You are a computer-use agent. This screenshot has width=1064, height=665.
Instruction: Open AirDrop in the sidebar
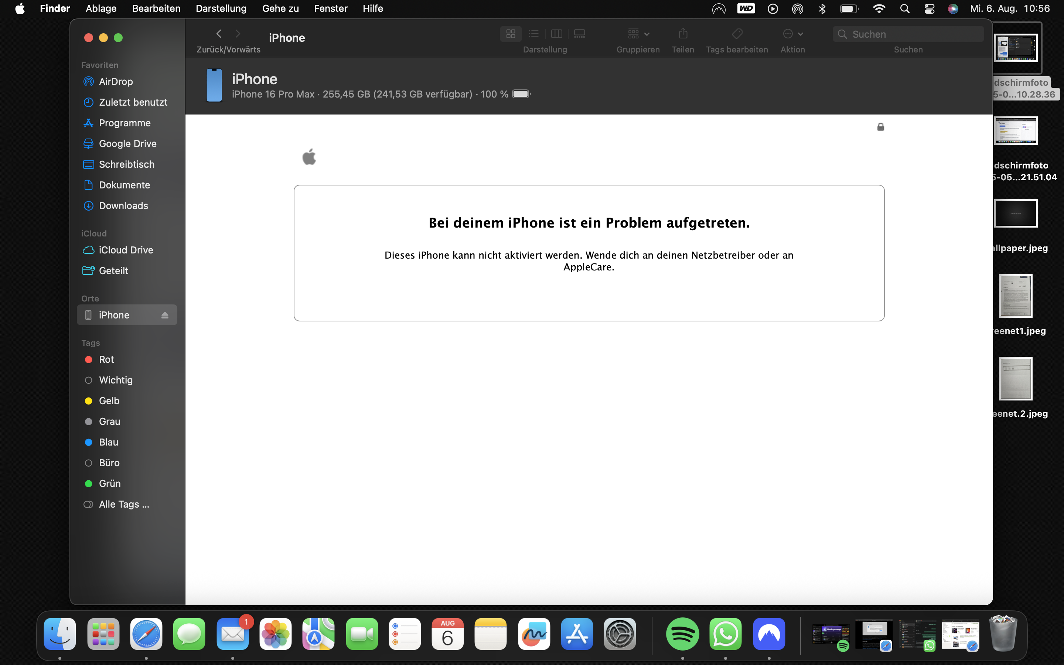point(116,81)
